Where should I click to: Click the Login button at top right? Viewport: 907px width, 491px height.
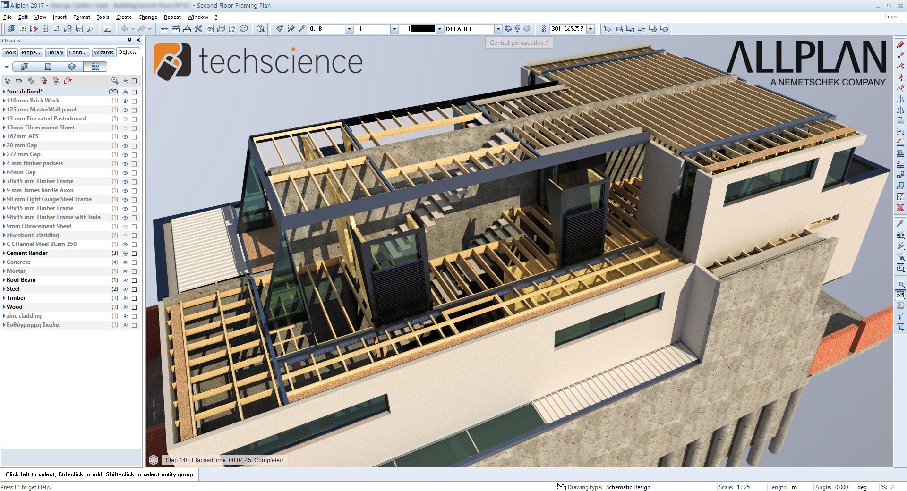pos(891,17)
